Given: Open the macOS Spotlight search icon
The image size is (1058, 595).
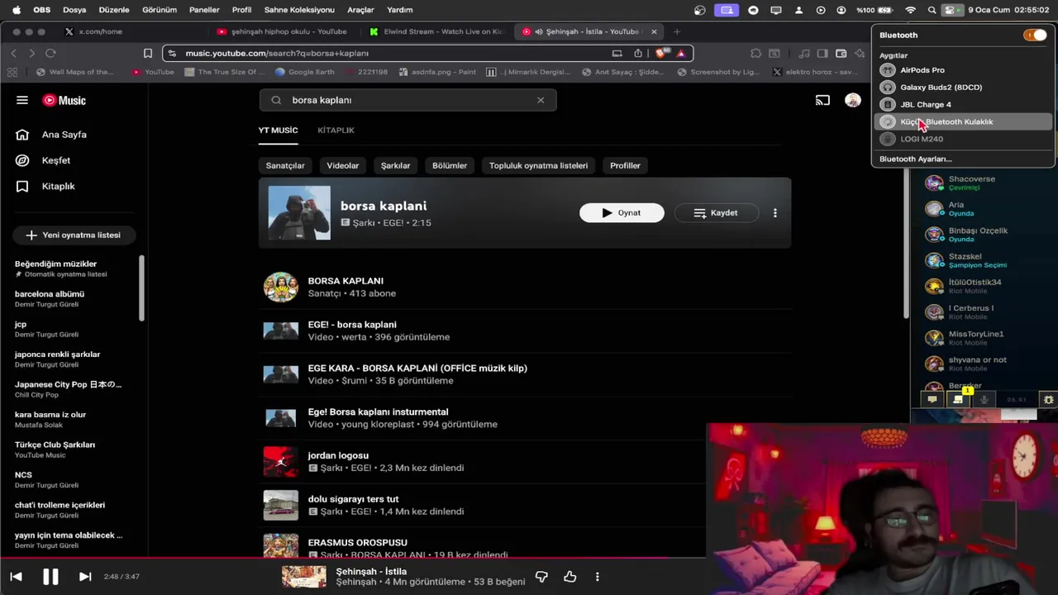Looking at the screenshot, I should [932, 10].
